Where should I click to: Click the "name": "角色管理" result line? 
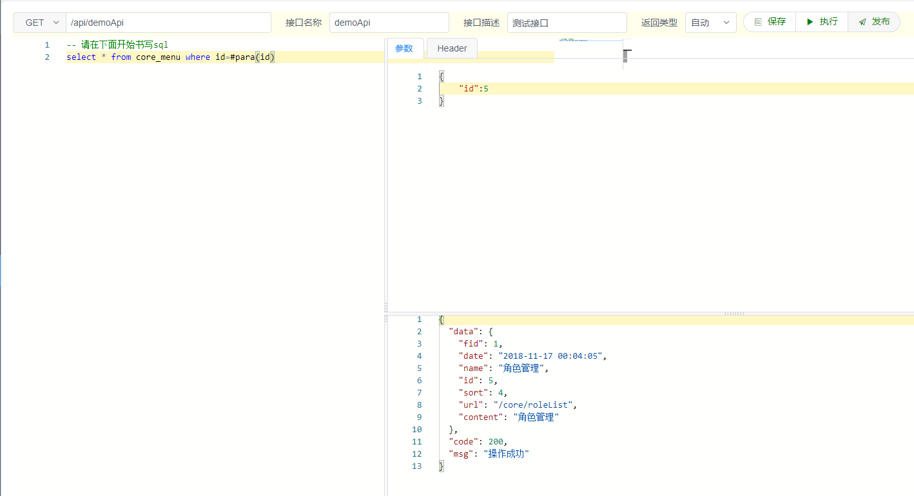(x=504, y=368)
